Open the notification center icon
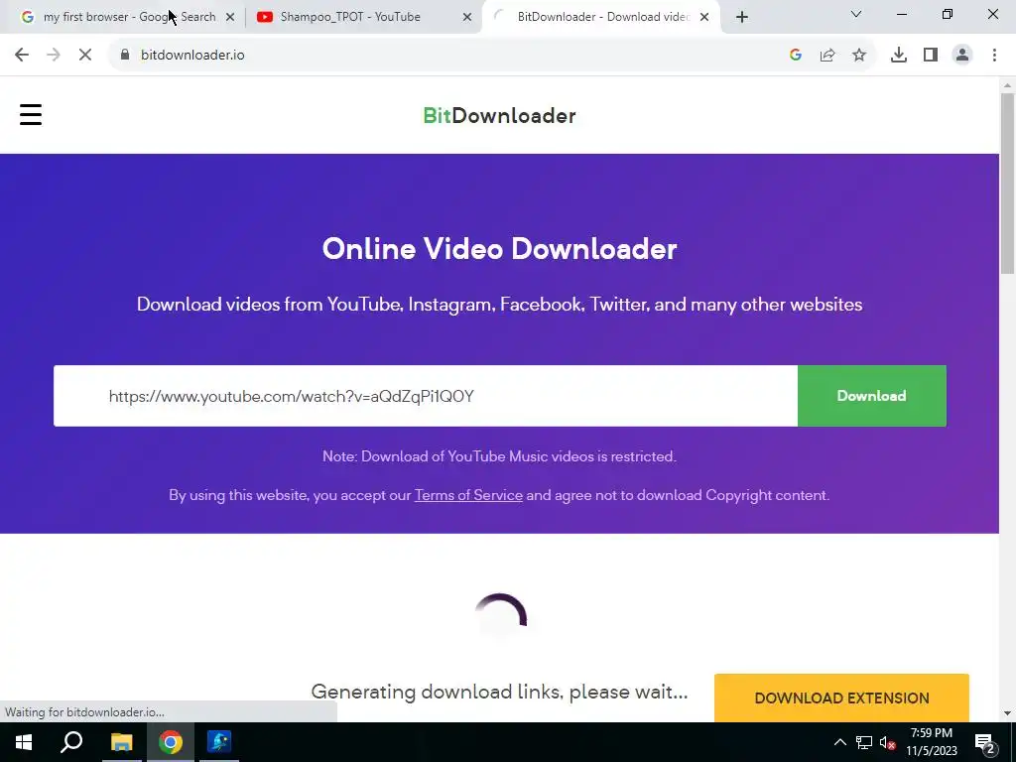The image size is (1016, 762). pos(984,742)
